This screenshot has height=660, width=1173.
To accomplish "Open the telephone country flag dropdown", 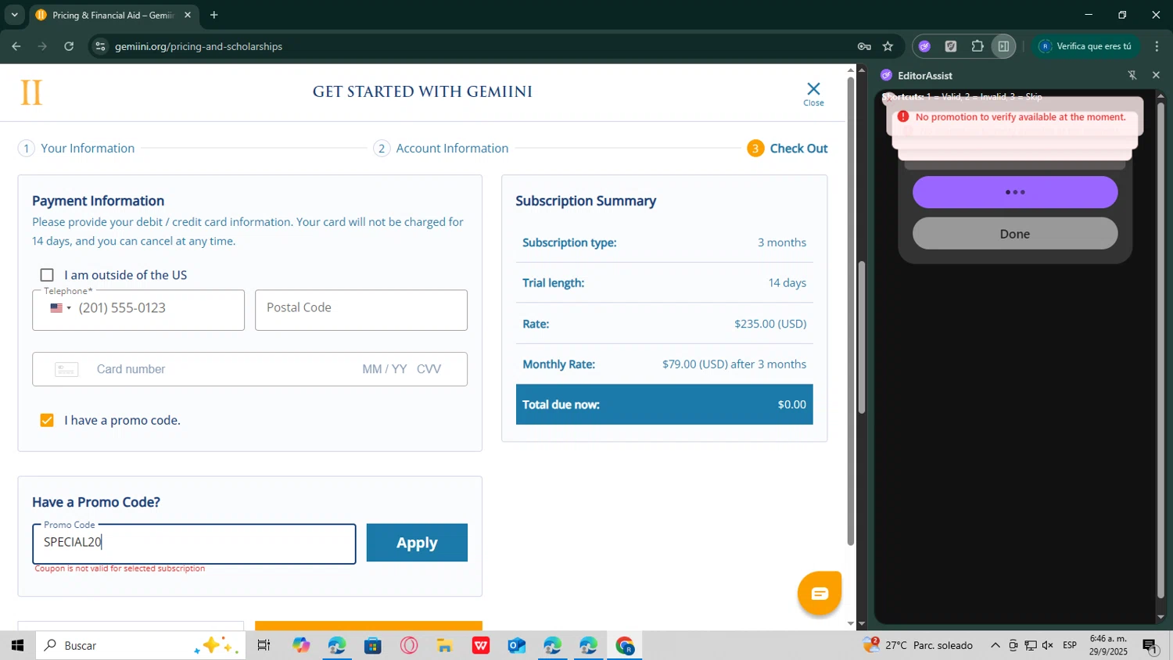I will coord(60,308).
